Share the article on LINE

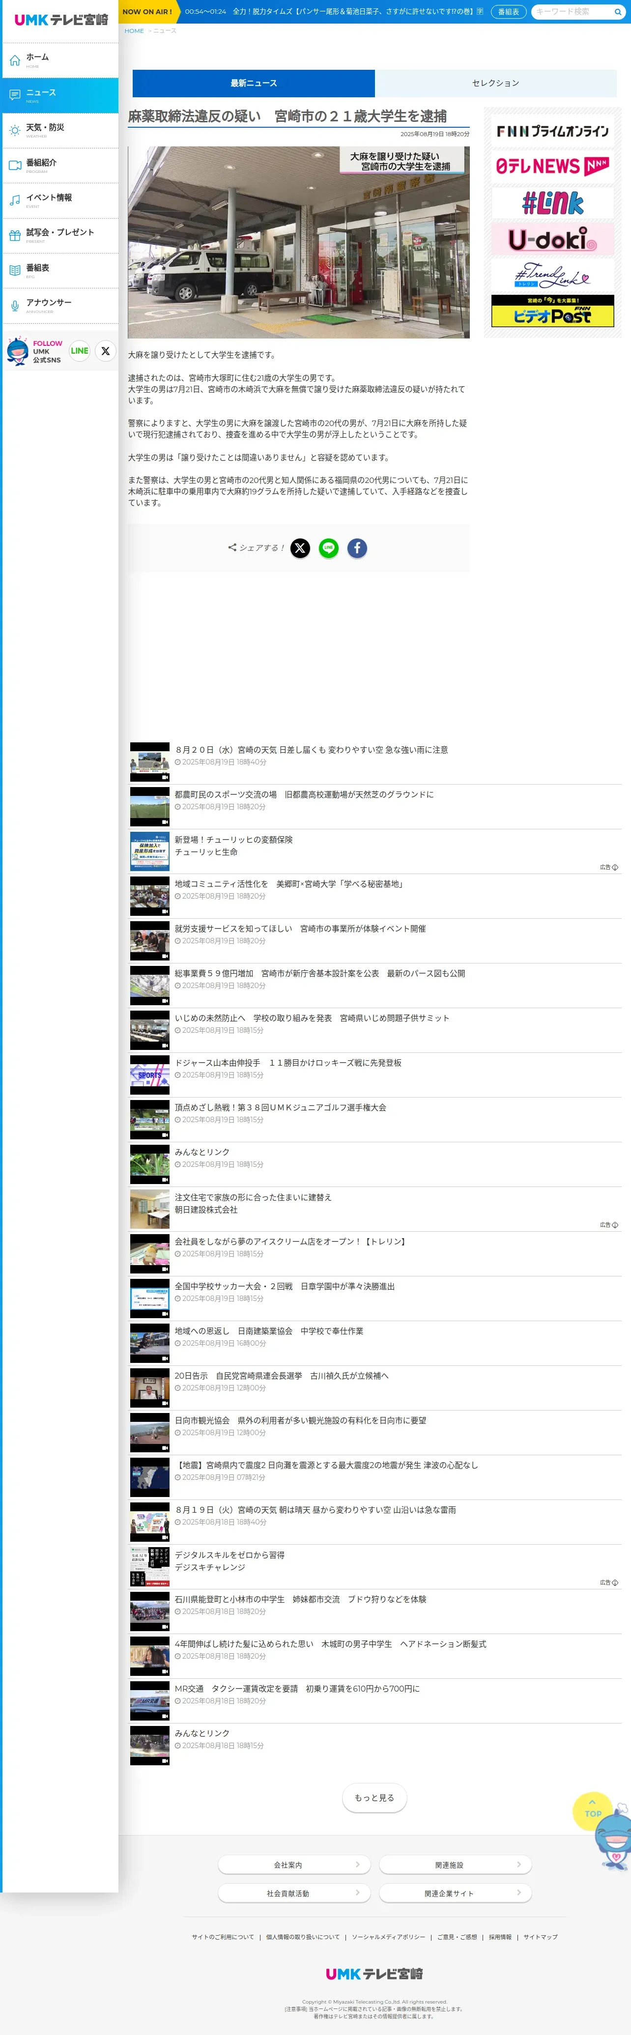[329, 547]
